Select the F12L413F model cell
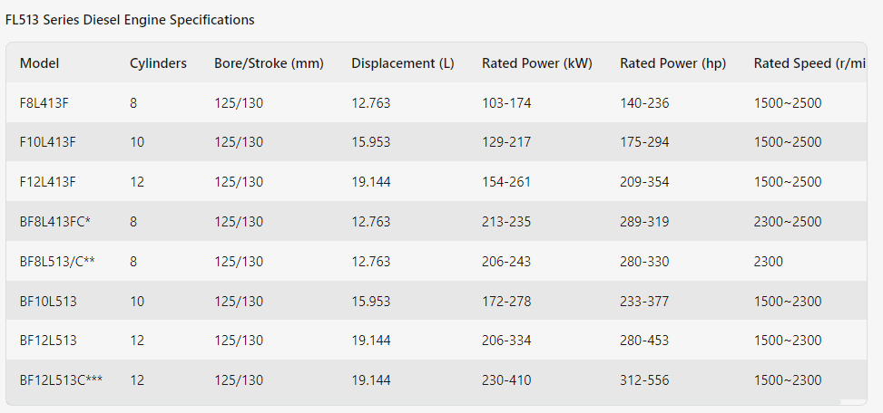The height and width of the screenshot is (413, 883). [48, 182]
